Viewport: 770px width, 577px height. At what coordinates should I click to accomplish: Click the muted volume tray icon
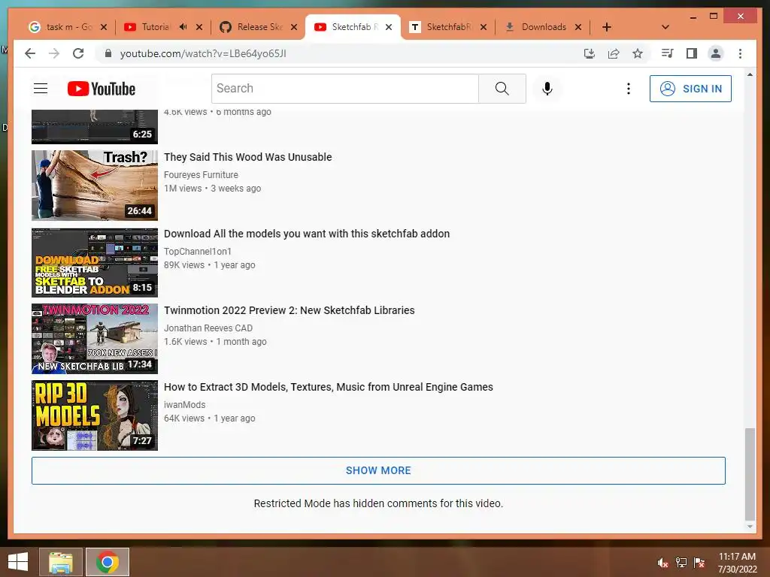(x=662, y=563)
